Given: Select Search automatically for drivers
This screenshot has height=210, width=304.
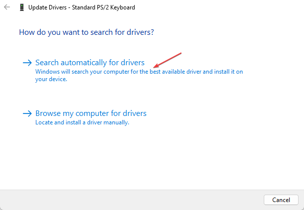Looking at the screenshot, I should pyautogui.click(x=90, y=63).
